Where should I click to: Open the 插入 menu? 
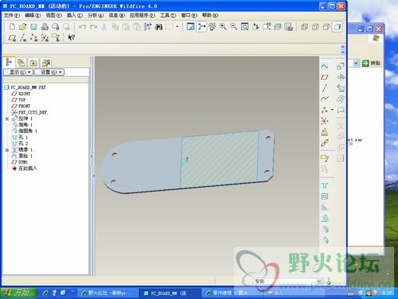(x=75, y=16)
